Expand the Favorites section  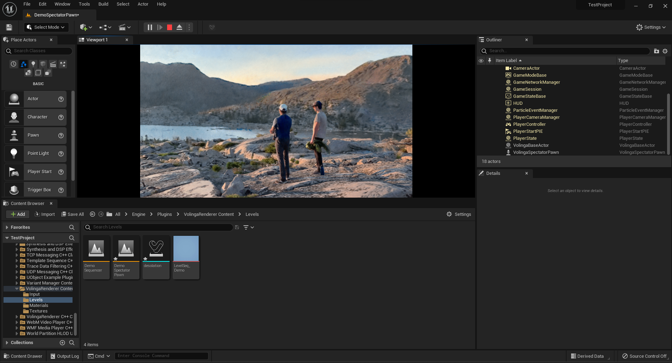coord(7,227)
